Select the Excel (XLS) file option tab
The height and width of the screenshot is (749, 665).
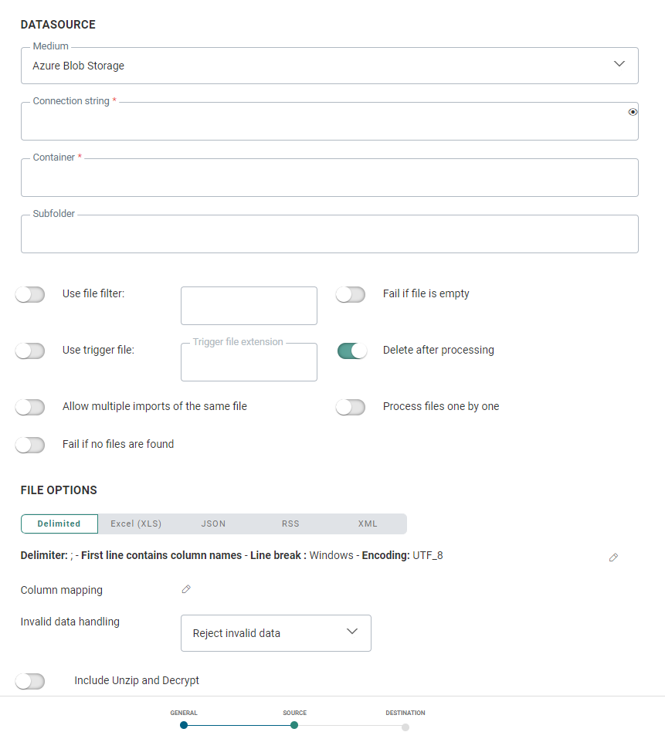[x=136, y=524]
